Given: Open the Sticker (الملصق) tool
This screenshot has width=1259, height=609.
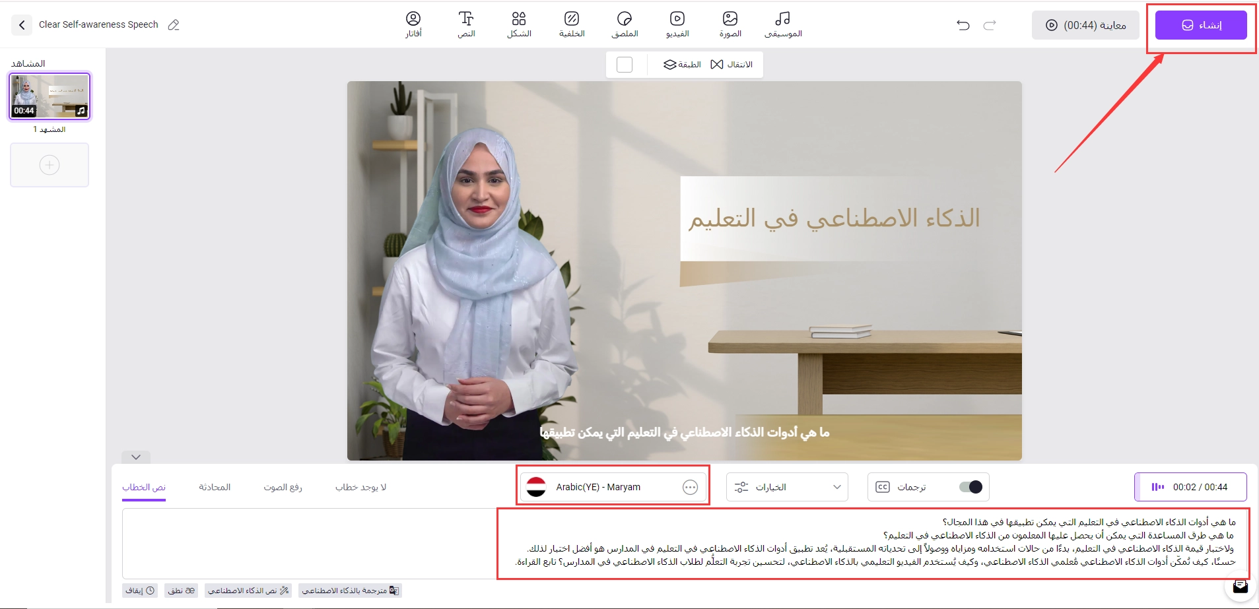Looking at the screenshot, I should tap(625, 24).
